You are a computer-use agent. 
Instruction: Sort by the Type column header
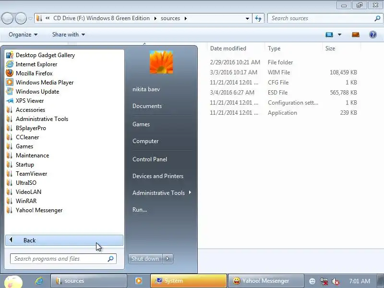click(274, 48)
